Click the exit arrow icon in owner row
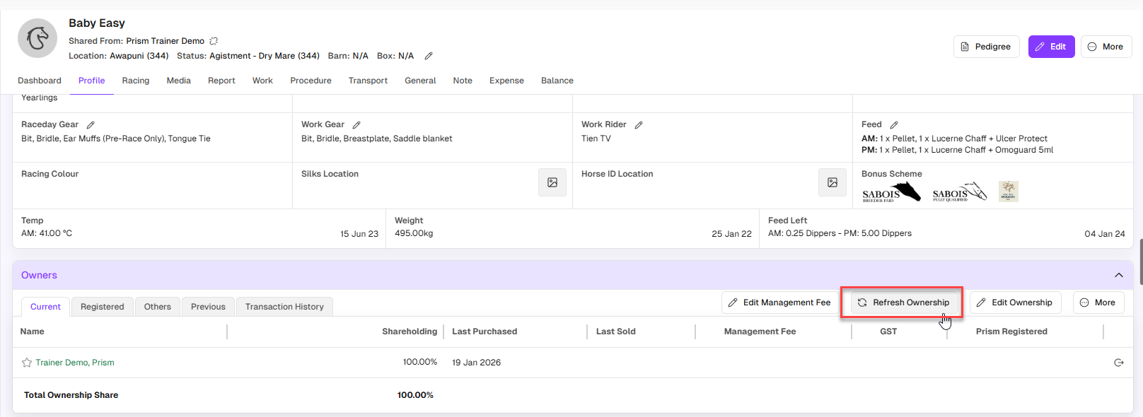The height and width of the screenshot is (417, 1143). (1119, 363)
